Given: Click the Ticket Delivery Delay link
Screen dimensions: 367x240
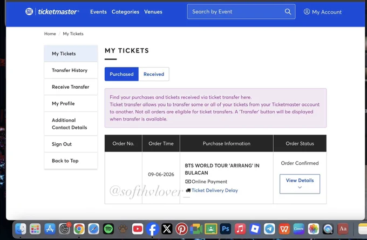Looking at the screenshot, I should click(x=215, y=190).
